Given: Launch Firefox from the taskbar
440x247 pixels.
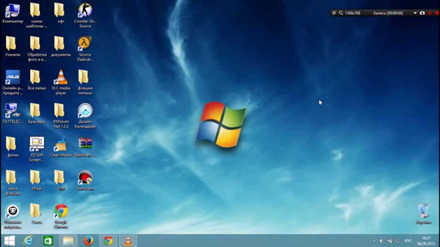Looking at the screenshot, I should [88, 241].
